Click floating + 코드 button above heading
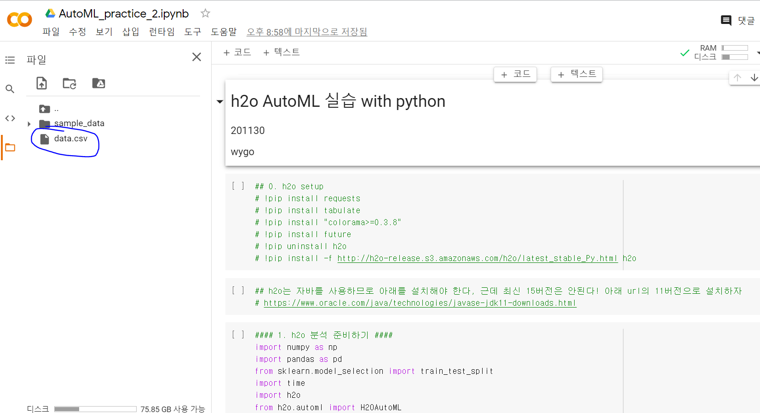The height and width of the screenshot is (413, 760). [515, 74]
